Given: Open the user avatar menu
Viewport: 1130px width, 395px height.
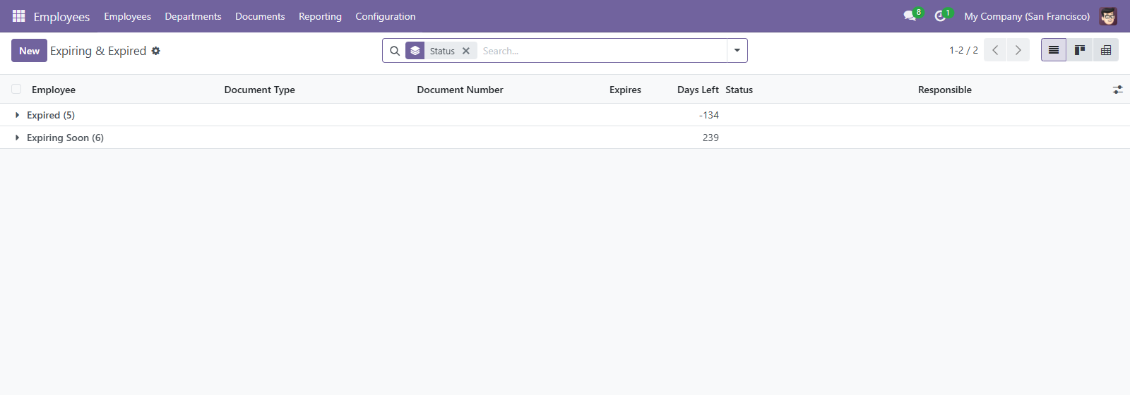Looking at the screenshot, I should pyautogui.click(x=1108, y=16).
